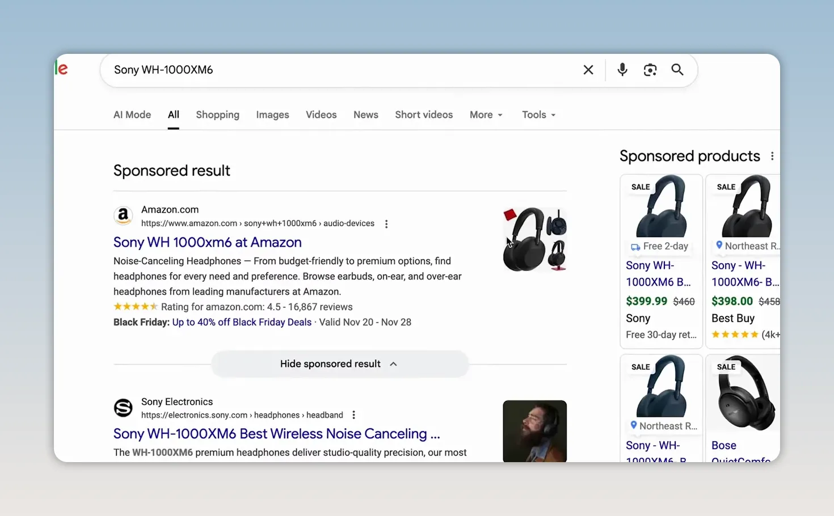
Task: Select the All results tab
Action: (x=174, y=115)
